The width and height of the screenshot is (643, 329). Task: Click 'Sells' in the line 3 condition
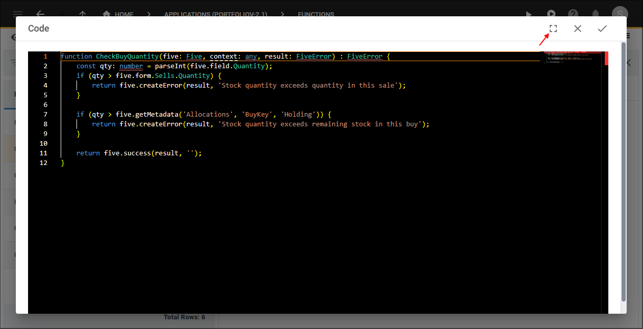[164, 76]
